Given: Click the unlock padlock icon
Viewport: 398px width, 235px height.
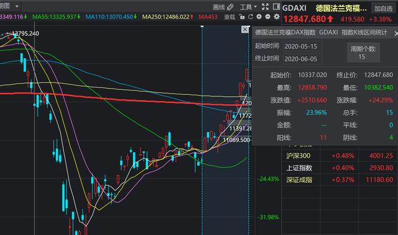Looking at the screenshot, I should [x=242, y=17].
